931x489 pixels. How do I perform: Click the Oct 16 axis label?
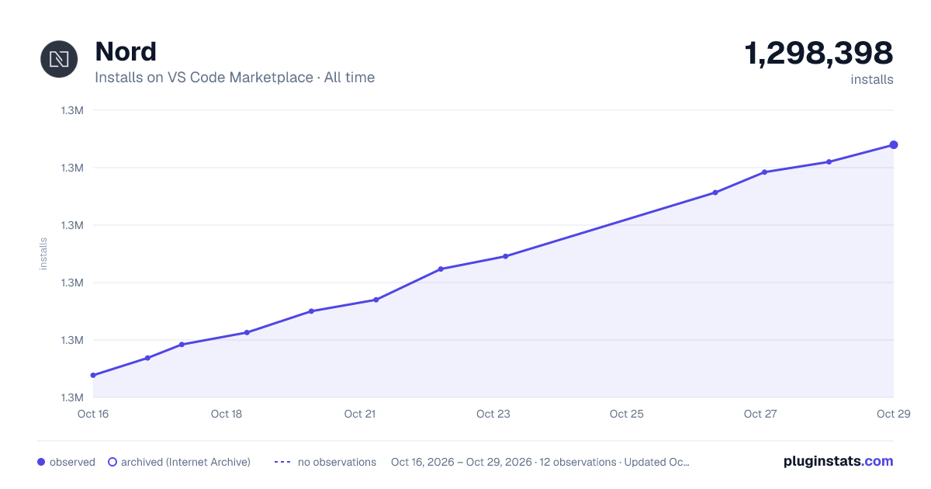tap(93, 414)
